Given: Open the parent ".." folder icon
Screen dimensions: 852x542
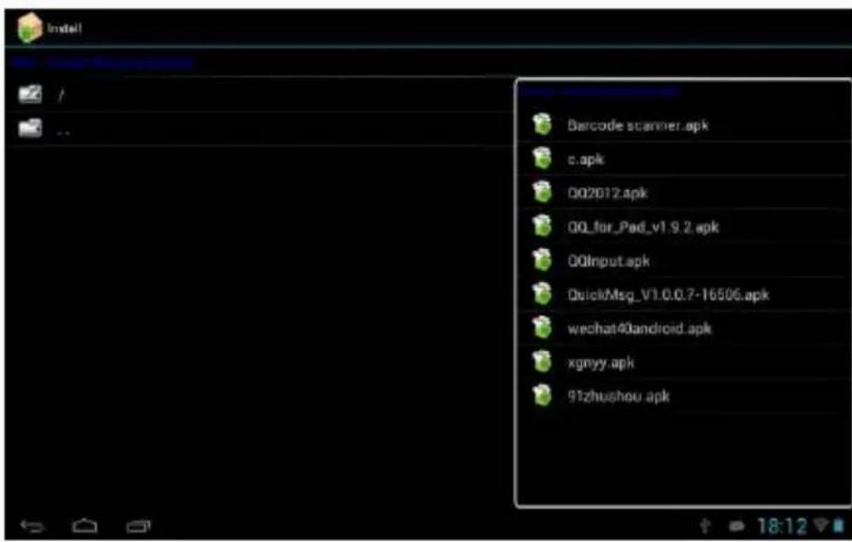Looking at the screenshot, I should point(30,129).
